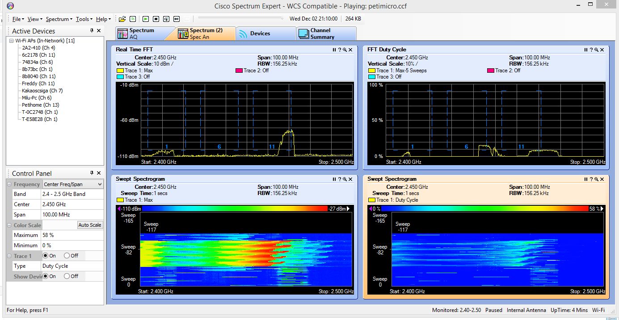Pause the FFT Duty Cycle plot

point(586,50)
